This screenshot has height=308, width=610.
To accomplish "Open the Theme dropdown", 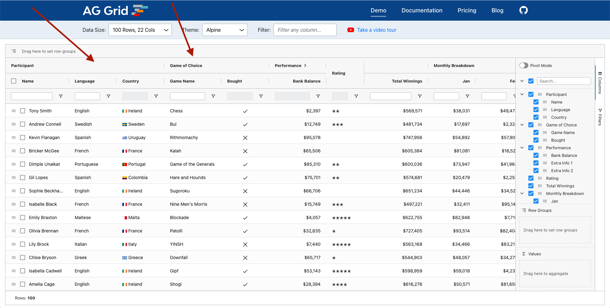I will tap(225, 30).
